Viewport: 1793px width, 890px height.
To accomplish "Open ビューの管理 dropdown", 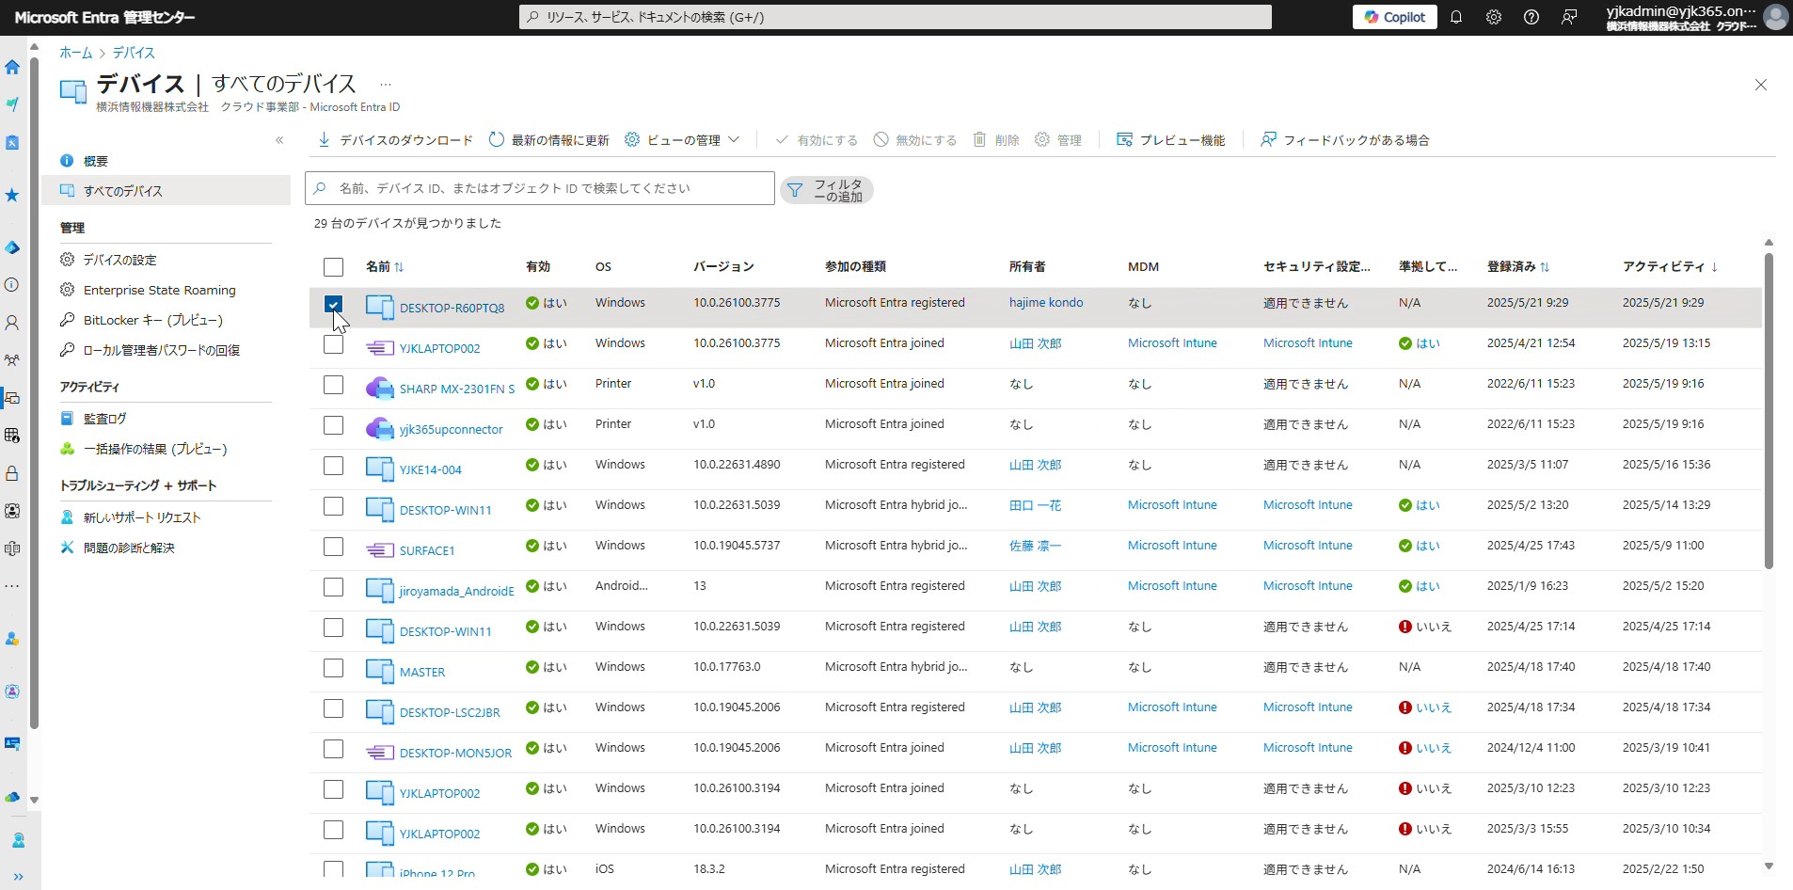I will (682, 140).
